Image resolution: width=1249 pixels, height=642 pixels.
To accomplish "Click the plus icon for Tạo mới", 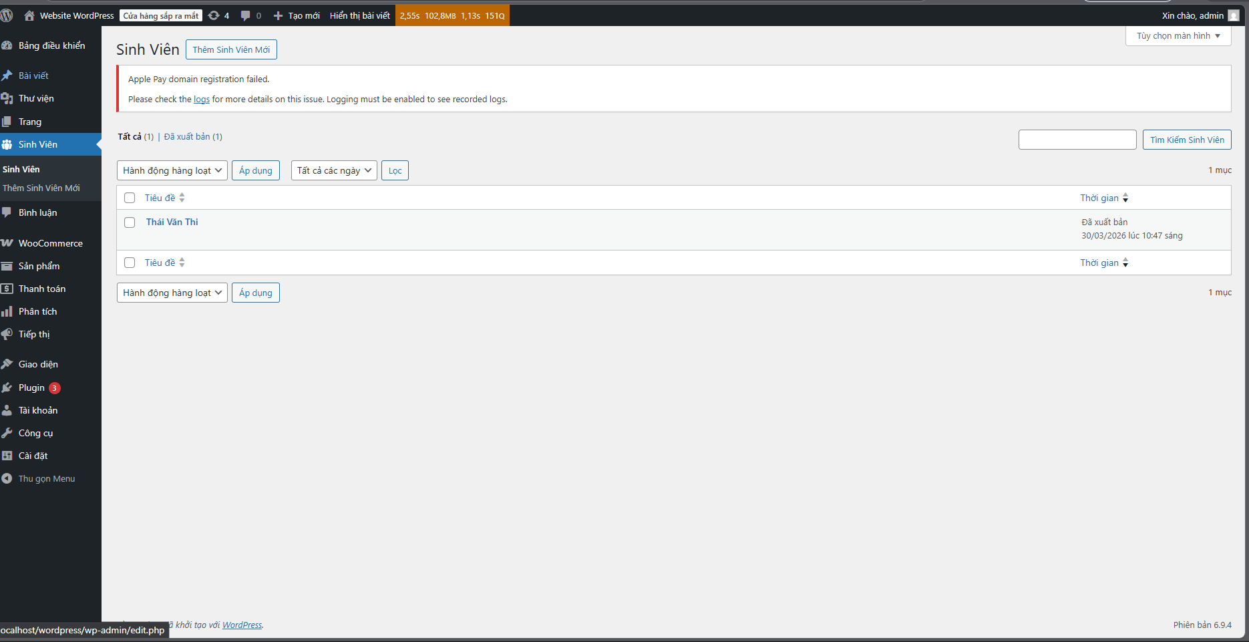I will [x=279, y=15].
